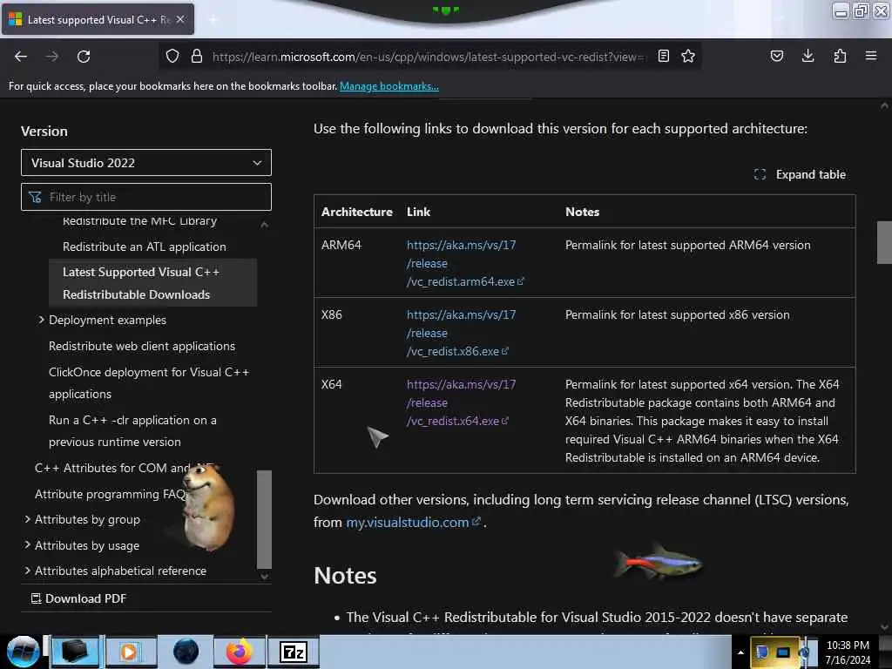The width and height of the screenshot is (892, 669).
Task: Click the page scroll up arrow
Action: (884, 105)
